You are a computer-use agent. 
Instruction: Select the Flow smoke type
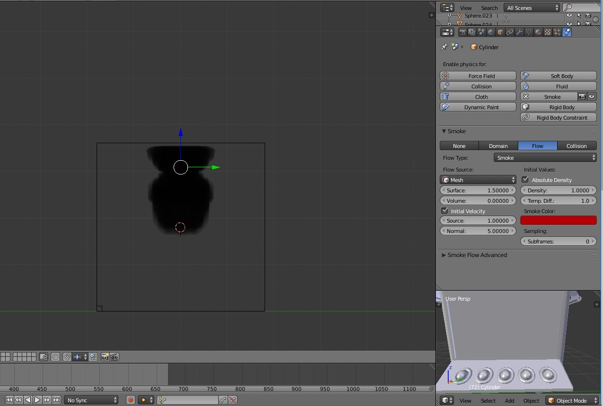coord(538,146)
